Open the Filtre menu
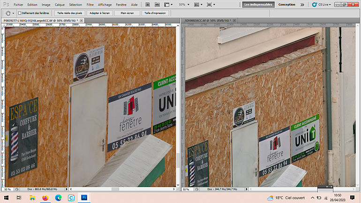Viewport: 361px width, 203px height. click(x=90, y=5)
